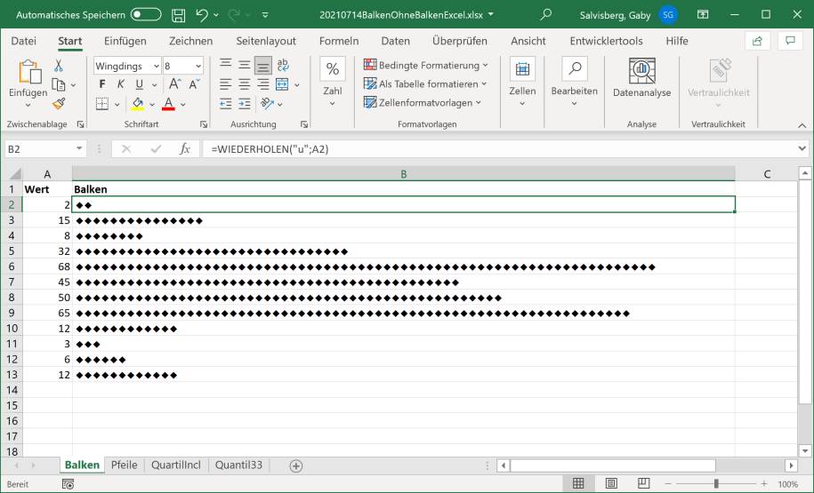Toggle bold F formatting
This screenshot has width=814, height=493.
pyautogui.click(x=101, y=84)
